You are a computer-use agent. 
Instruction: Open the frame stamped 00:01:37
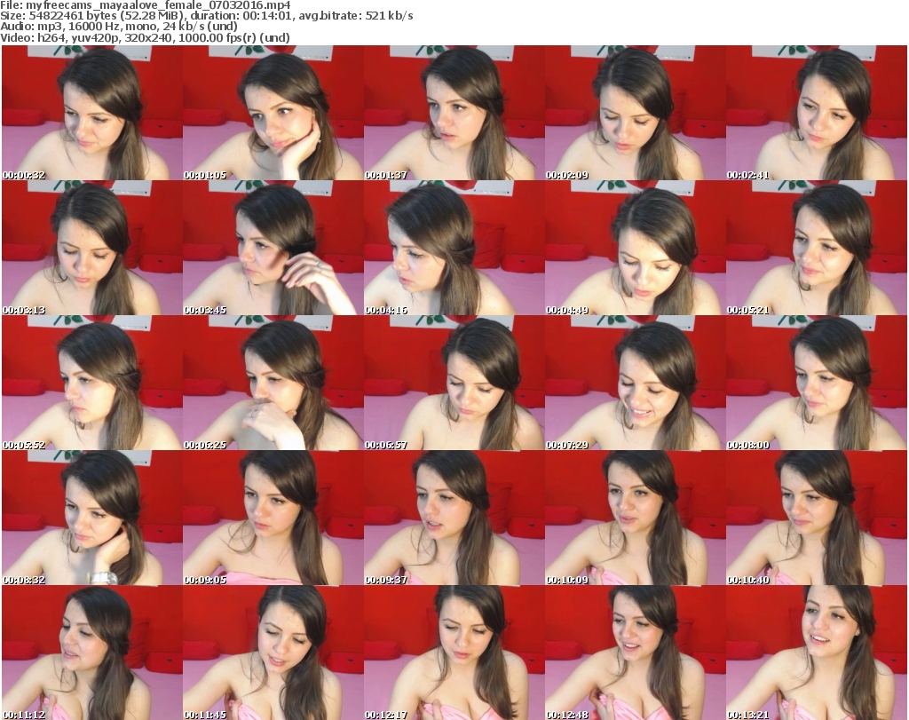pos(454,113)
